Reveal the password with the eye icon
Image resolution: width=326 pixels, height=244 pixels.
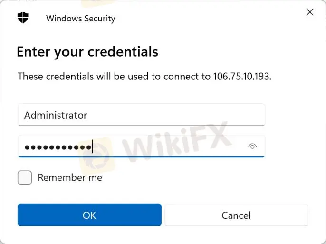[x=252, y=146]
